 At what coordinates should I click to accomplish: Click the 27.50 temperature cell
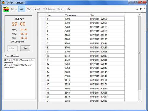pos(76,64)
